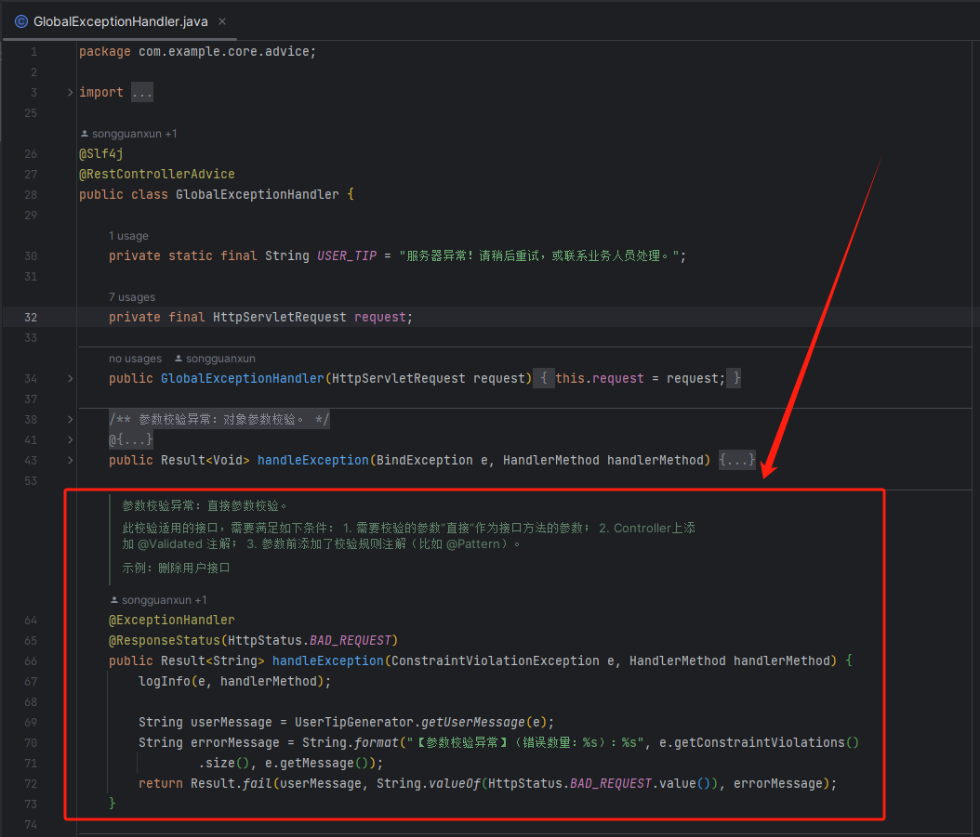Click line number 64 in the gutter
This screenshot has width=980, height=837.
(x=30, y=620)
